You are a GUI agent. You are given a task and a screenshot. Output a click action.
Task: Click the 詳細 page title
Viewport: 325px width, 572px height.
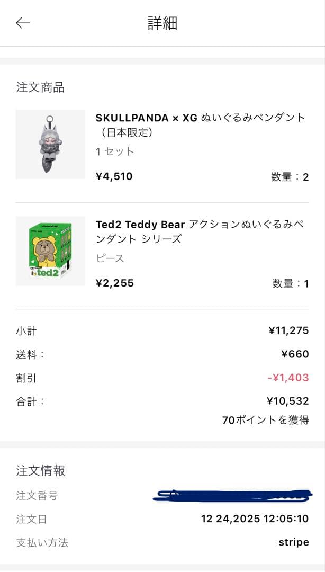pos(162,23)
